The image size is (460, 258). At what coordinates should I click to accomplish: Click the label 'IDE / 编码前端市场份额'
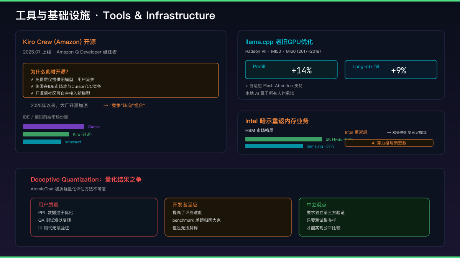click(x=46, y=117)
